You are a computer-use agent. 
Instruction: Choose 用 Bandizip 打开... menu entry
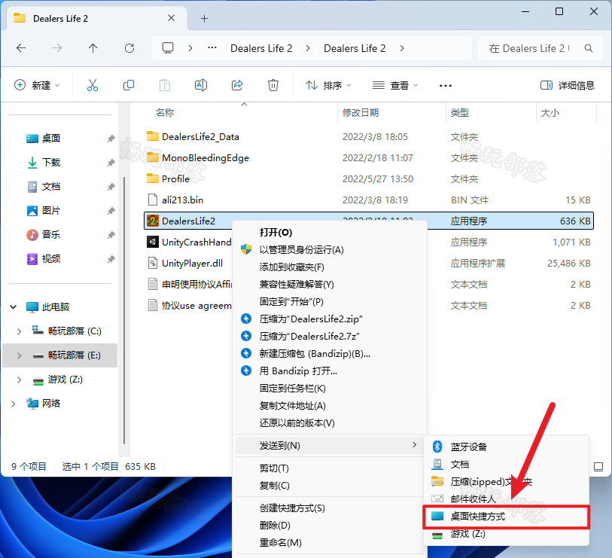point(330,371)
